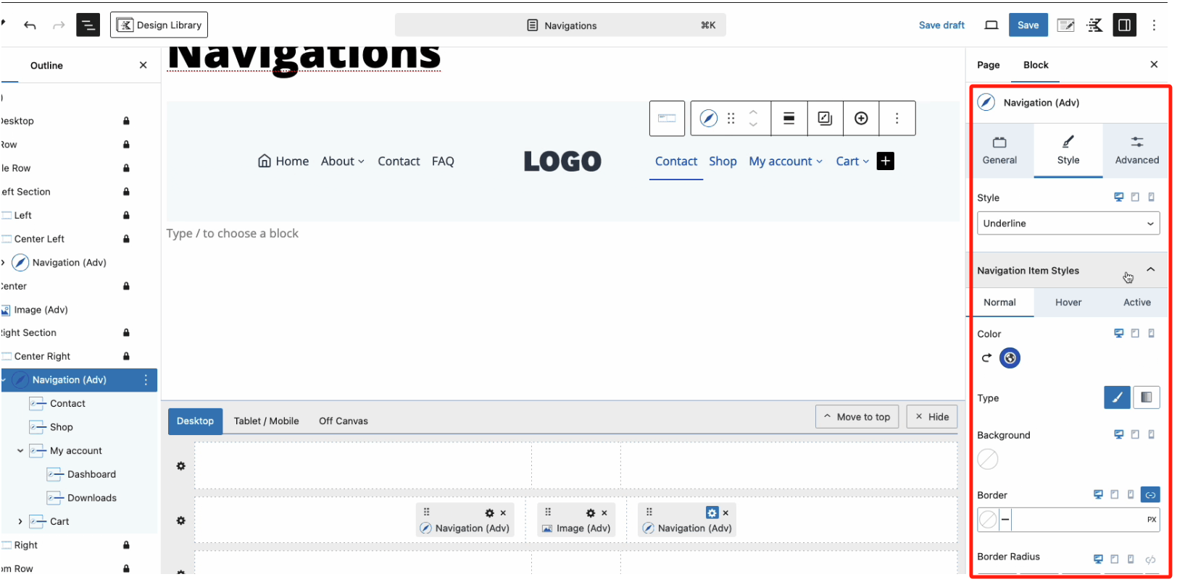
Task: Open settings gear for the Image (Adv) block
Action: (x=590, y=513)
